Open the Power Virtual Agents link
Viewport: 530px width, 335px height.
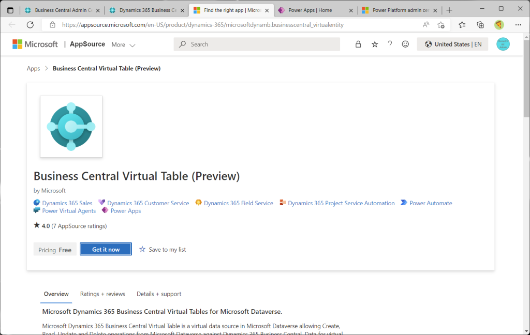point(69,211)
